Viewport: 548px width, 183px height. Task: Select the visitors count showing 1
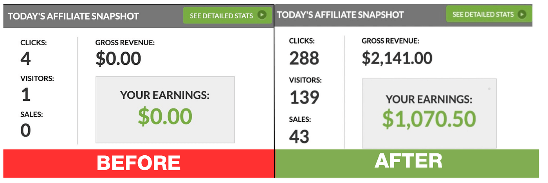point(25,95)
